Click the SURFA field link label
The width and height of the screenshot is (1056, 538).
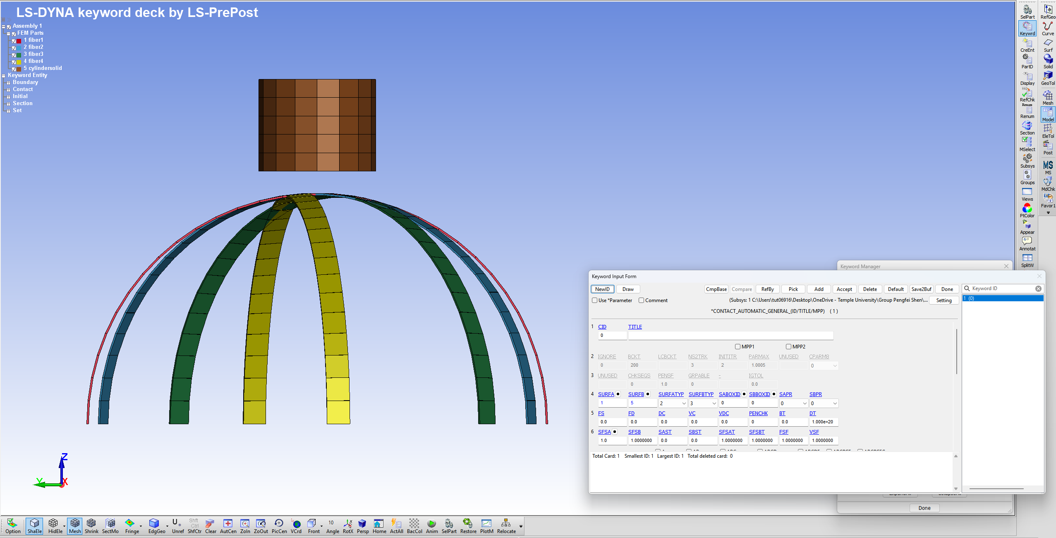tap(606, 394)
